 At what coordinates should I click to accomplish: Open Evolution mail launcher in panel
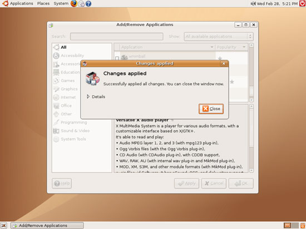click(x=81, y=4)
